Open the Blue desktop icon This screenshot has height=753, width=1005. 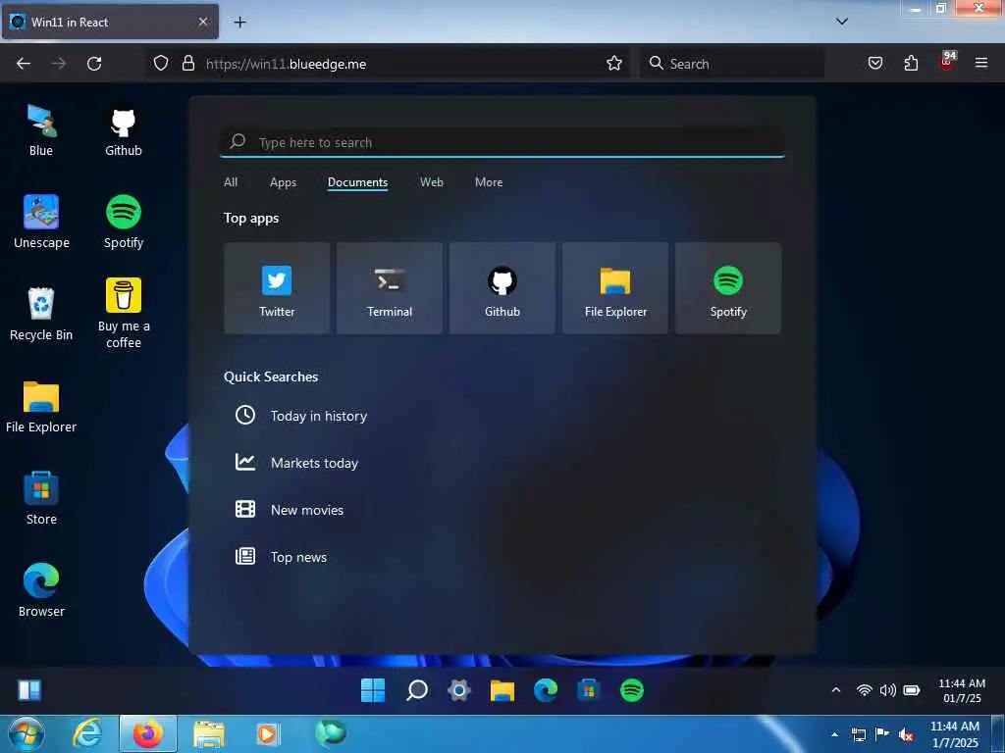coord(41,131)
